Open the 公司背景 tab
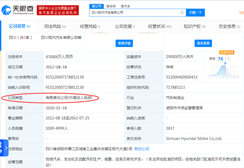 click(19, 26)
